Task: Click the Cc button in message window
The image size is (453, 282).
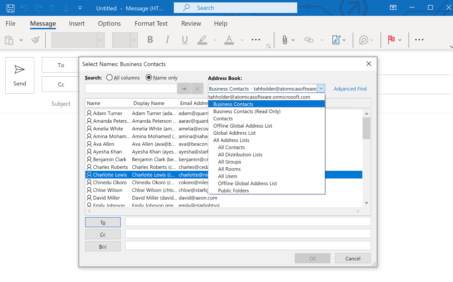Action: pyautogui.click(x=61, y=84)
